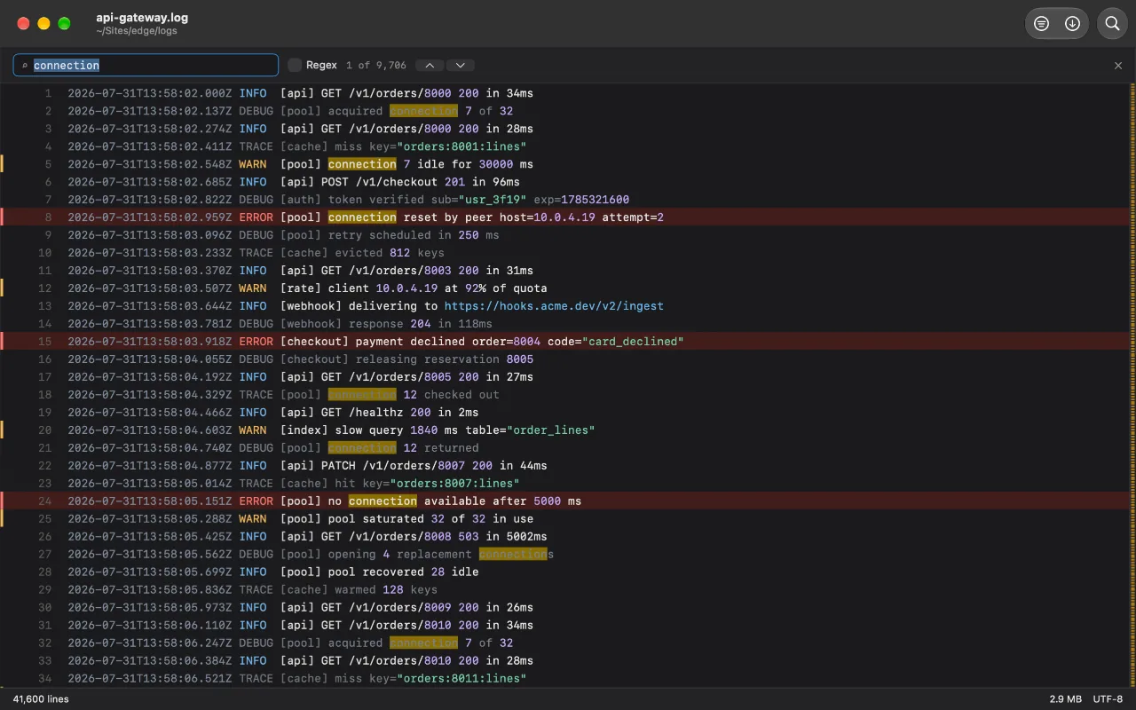Click the '41,600 lines' status entry
Screen dimensions: 1136x710
pyautogui.click(x=41, y=699)
